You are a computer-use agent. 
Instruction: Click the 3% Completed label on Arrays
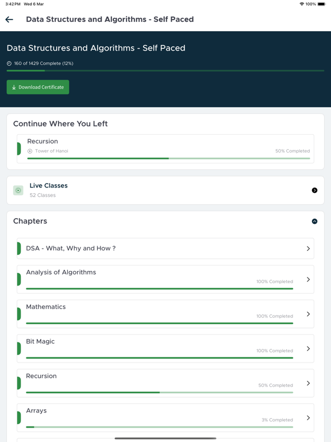pos(277,420)
